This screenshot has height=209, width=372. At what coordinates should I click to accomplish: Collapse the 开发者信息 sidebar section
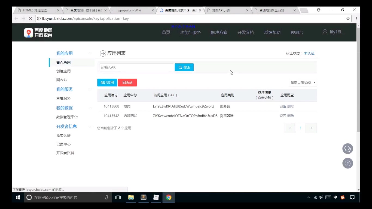coord(90,127)
